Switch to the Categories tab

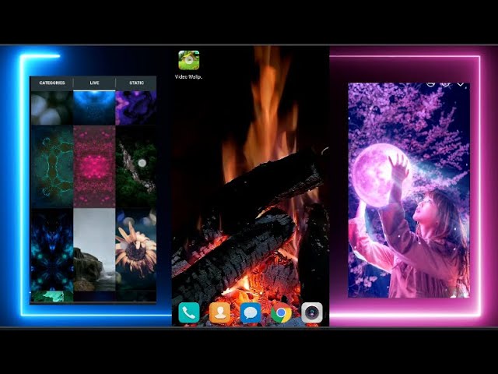(x=52, y=83)
